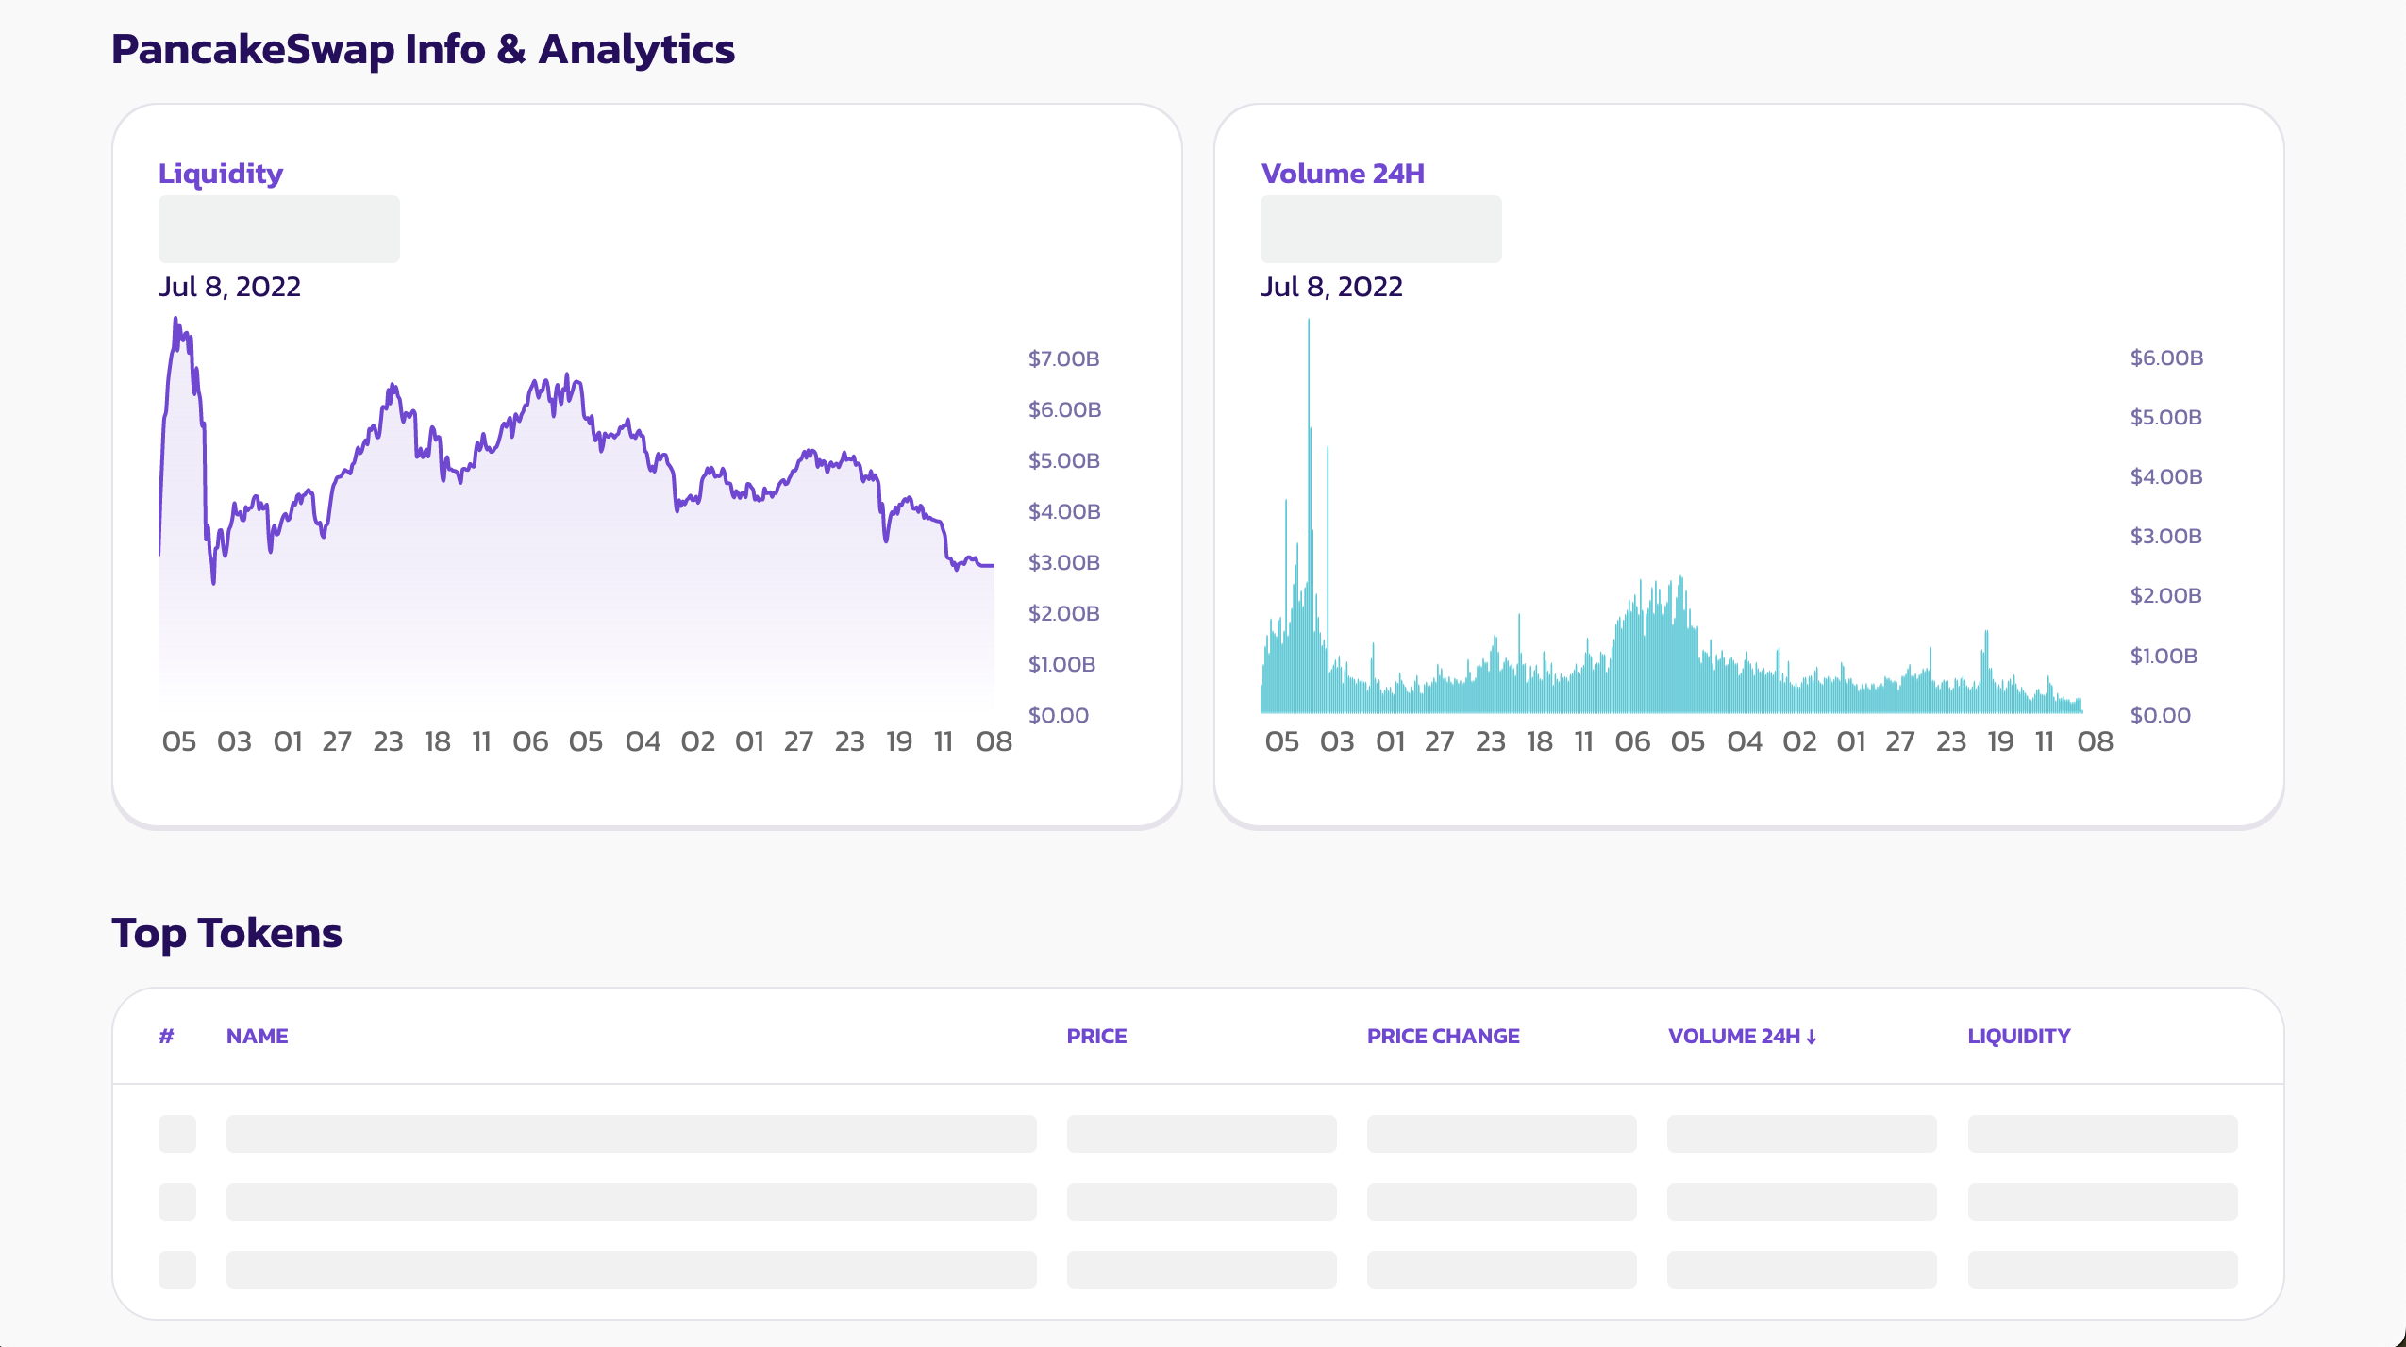
Task: Sort tokens by Price Change header
Action: [1443, 1036]
